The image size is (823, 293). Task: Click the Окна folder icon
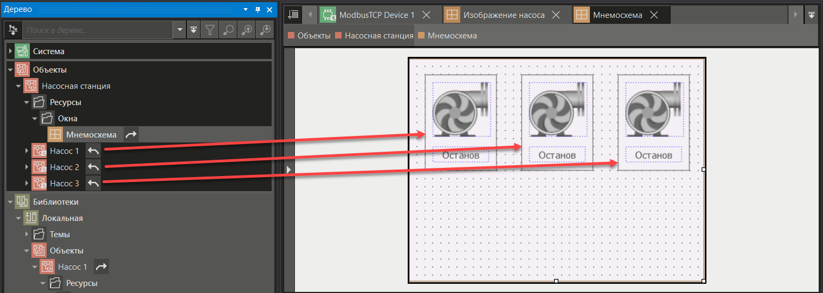[x=47, y=118]
